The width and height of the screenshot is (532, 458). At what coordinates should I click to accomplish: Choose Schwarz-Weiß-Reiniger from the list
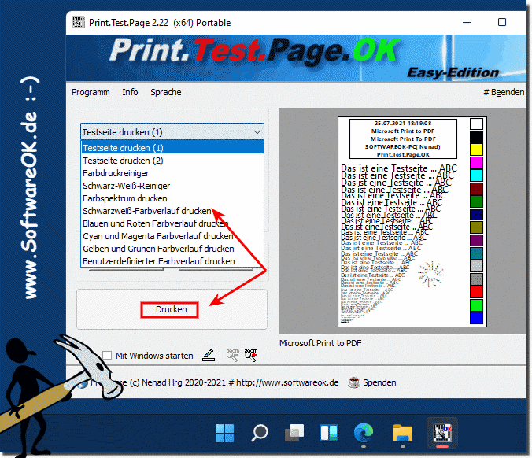172,186
